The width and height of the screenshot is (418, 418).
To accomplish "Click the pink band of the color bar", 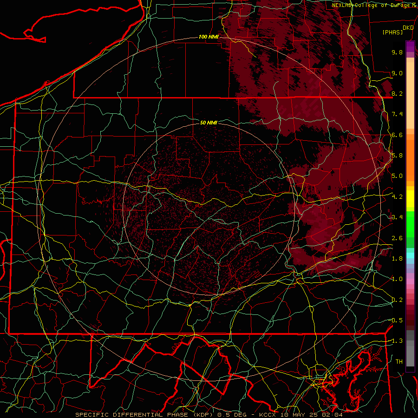I will [x=410, y=281].
